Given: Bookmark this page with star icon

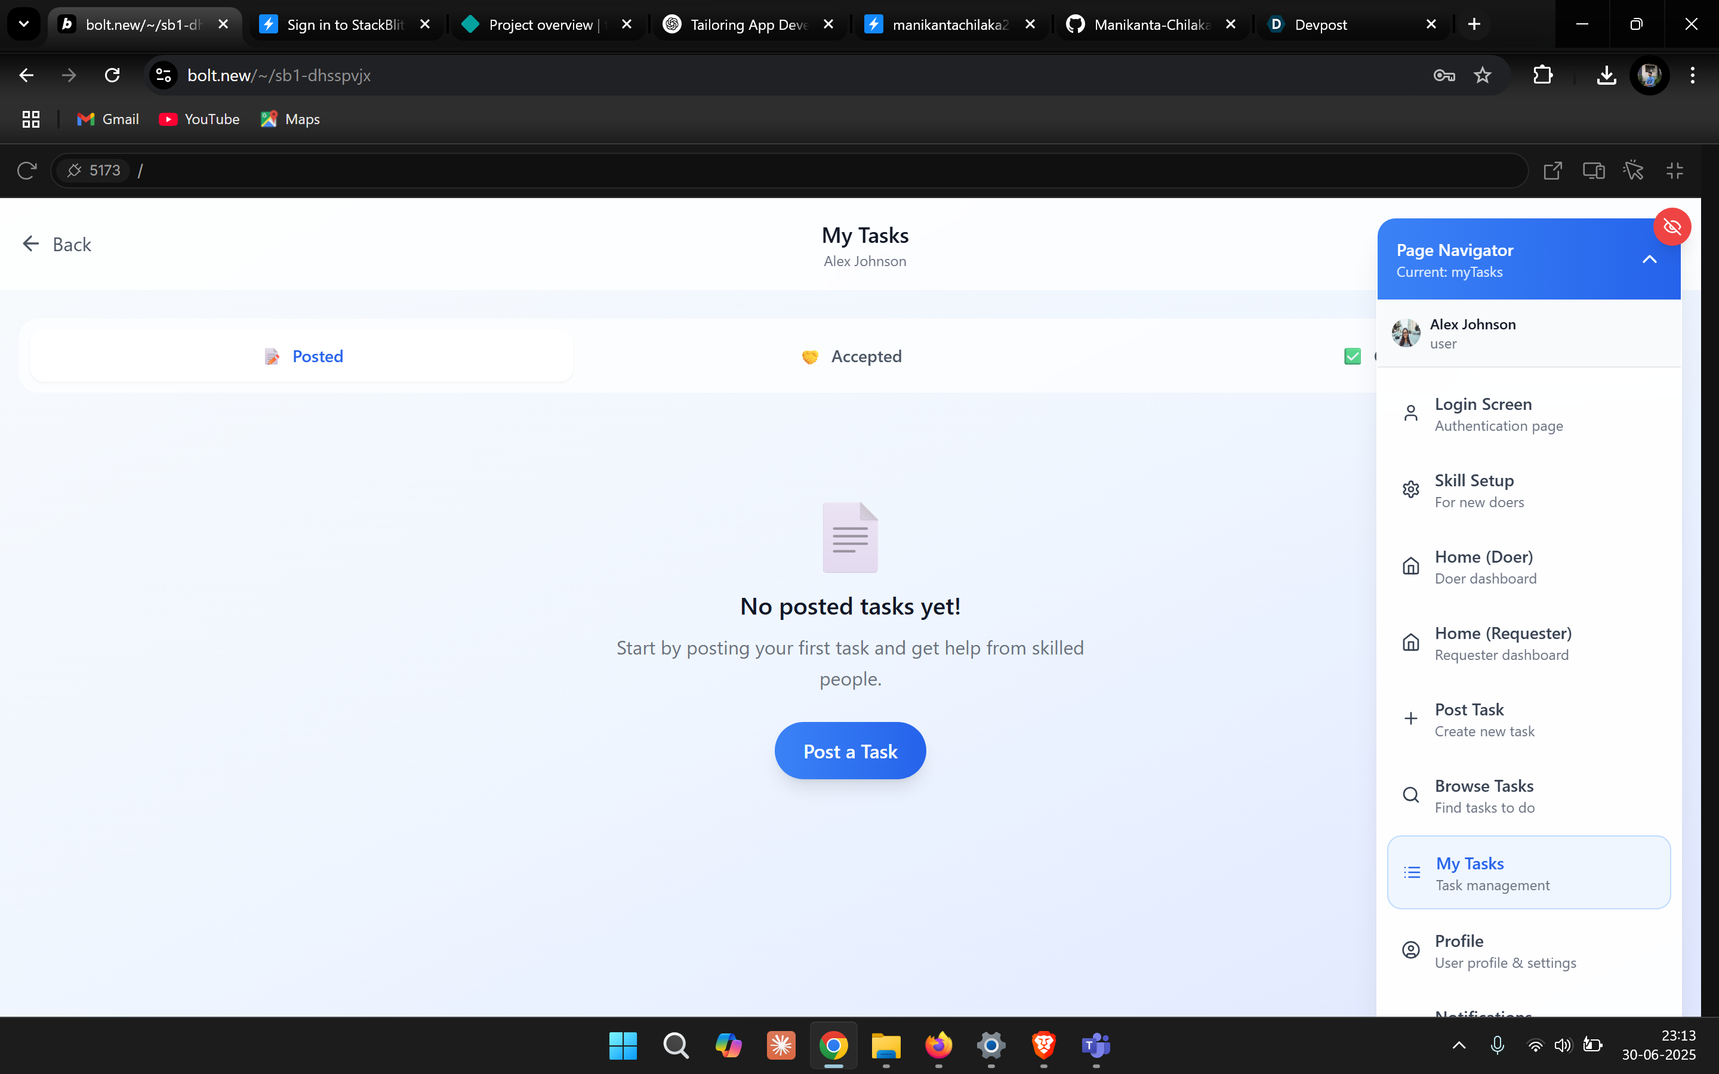Looking at the screenshot, I should click(x=1483, y=75).
